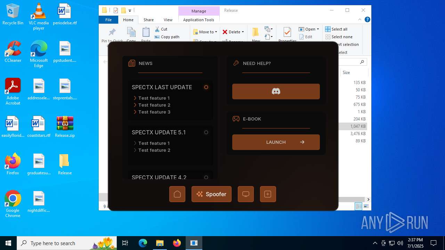
Task: Open Recycle Bin desktop icon
Action: (13, 14)
